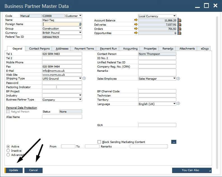Click the Orders orange link arrow

point(136,29)
